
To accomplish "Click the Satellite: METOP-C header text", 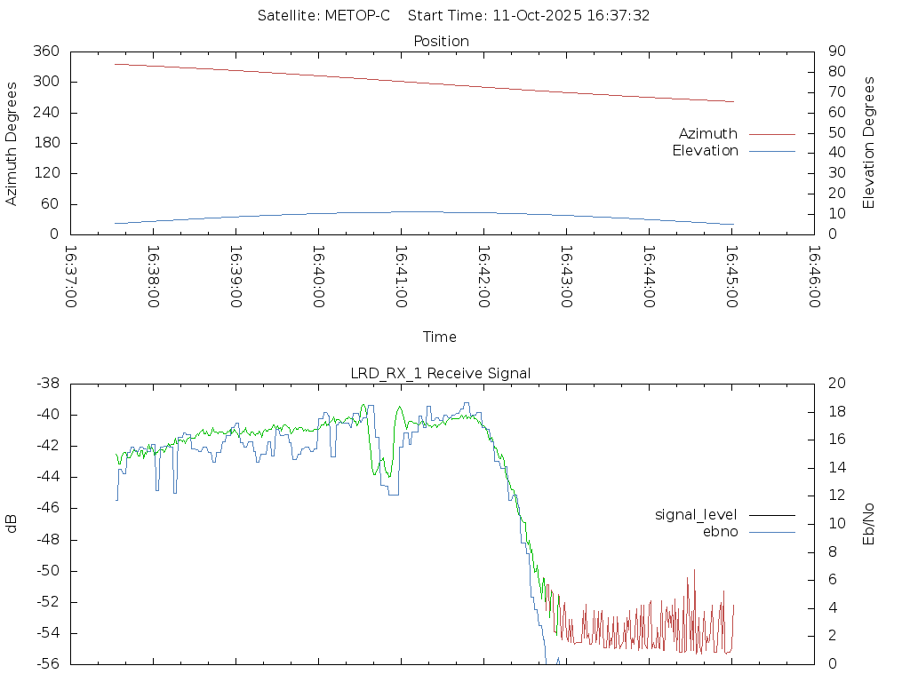I will pos(323,16).
